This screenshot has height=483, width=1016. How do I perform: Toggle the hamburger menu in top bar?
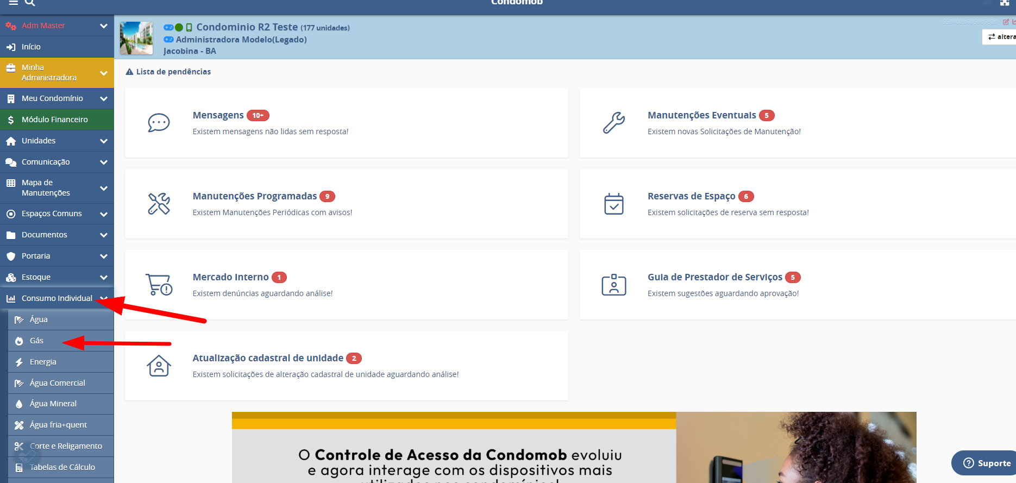pos(13,3)
